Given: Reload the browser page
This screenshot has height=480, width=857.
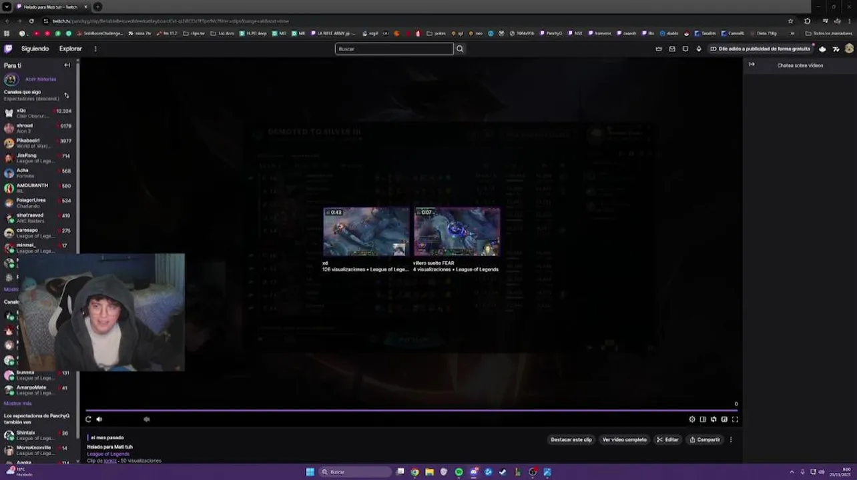Looking at the screenshot, I should click(x=31, y=21).
